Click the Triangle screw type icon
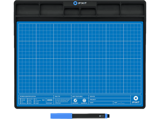Viewport: 160px width, 119px height. [x=34, y=103]
